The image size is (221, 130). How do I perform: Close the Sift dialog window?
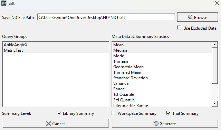pos(217,3)
